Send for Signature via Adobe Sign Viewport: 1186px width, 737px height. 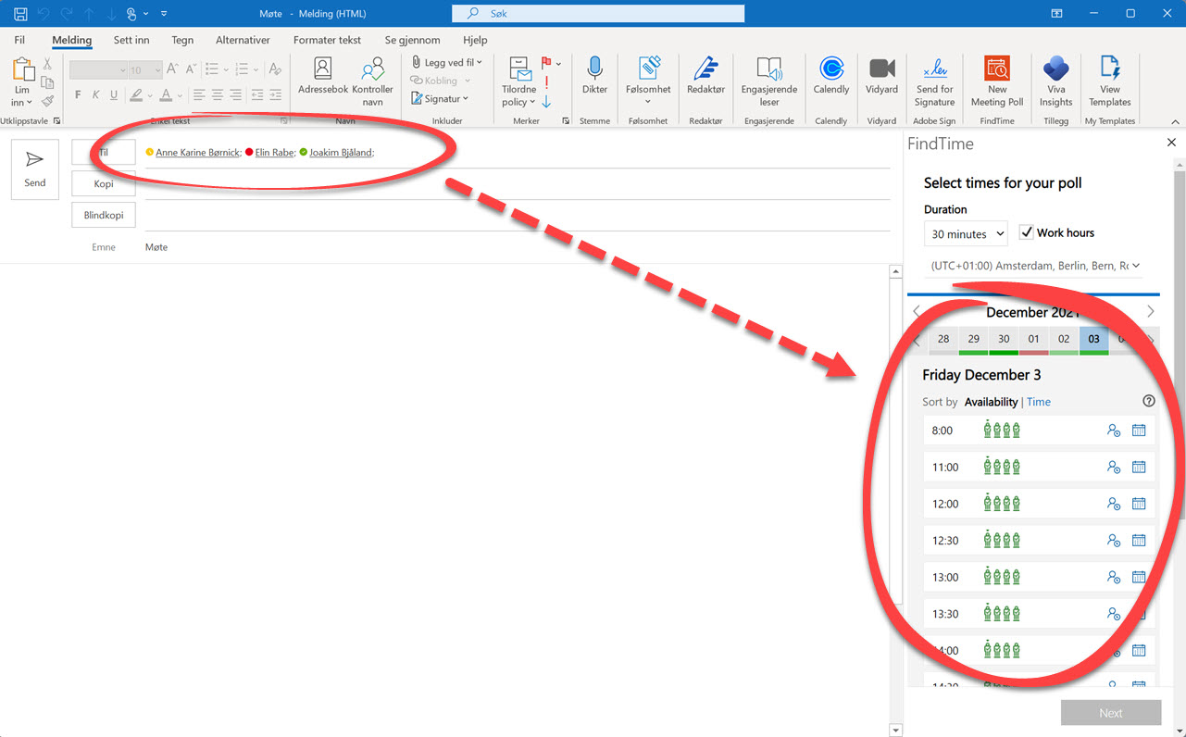[934, 81]
